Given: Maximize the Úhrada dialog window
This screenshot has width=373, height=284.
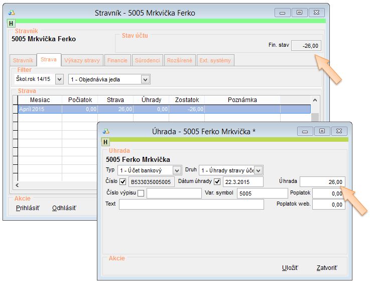Looking at the screenshot, I should point(321,131).
